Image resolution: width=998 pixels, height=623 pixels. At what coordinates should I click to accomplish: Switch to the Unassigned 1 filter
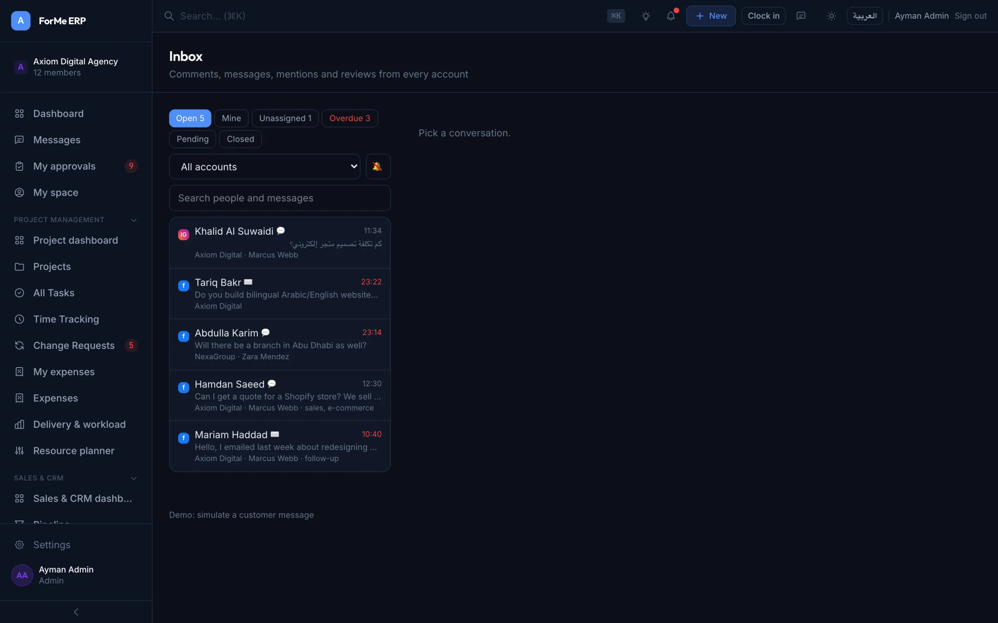click(285, 118)
